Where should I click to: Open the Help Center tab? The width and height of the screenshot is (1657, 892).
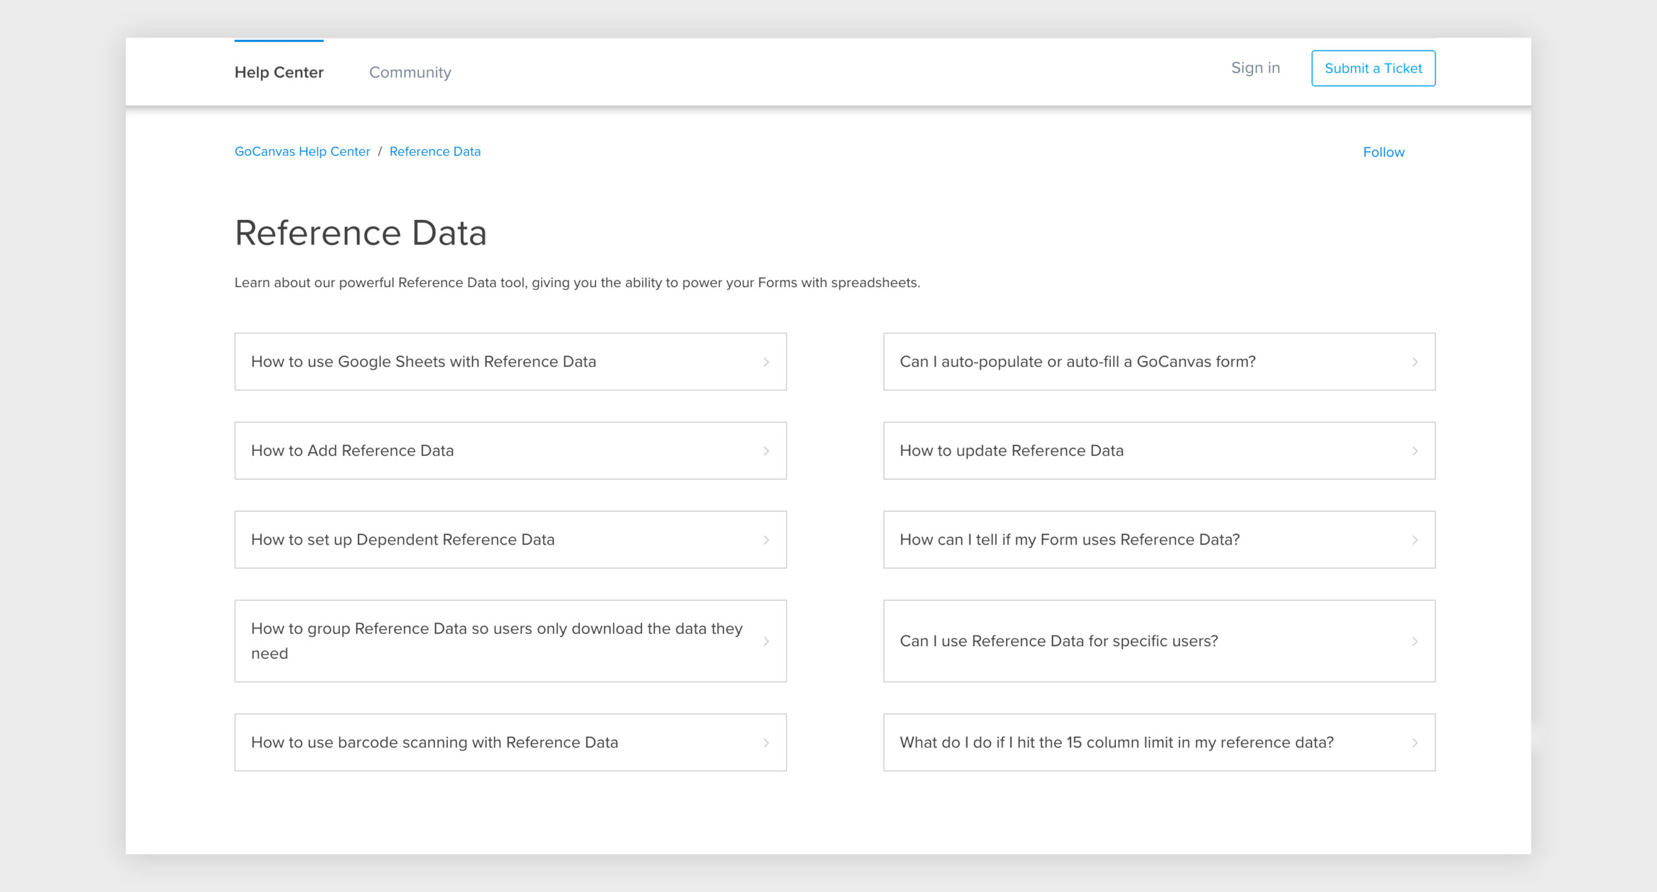[279, 72]
